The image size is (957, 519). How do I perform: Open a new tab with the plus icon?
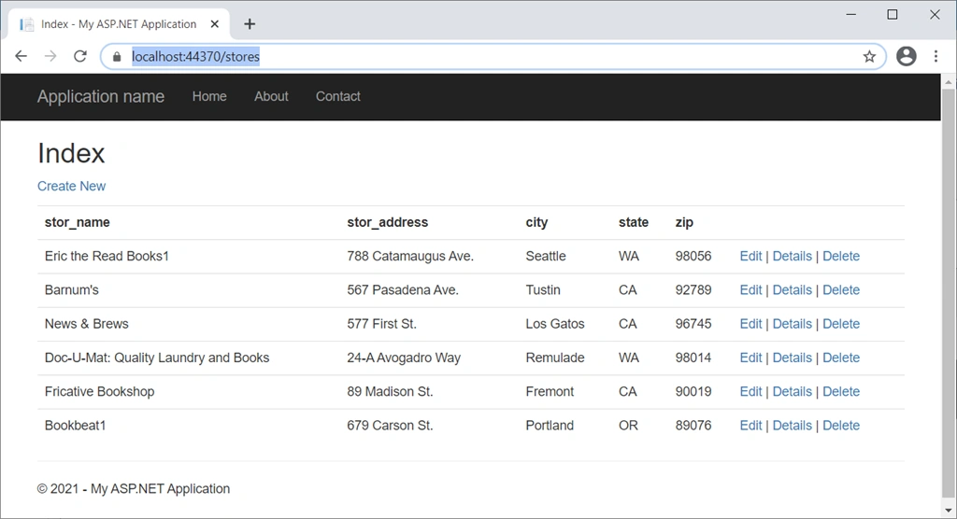pos(249,23)
